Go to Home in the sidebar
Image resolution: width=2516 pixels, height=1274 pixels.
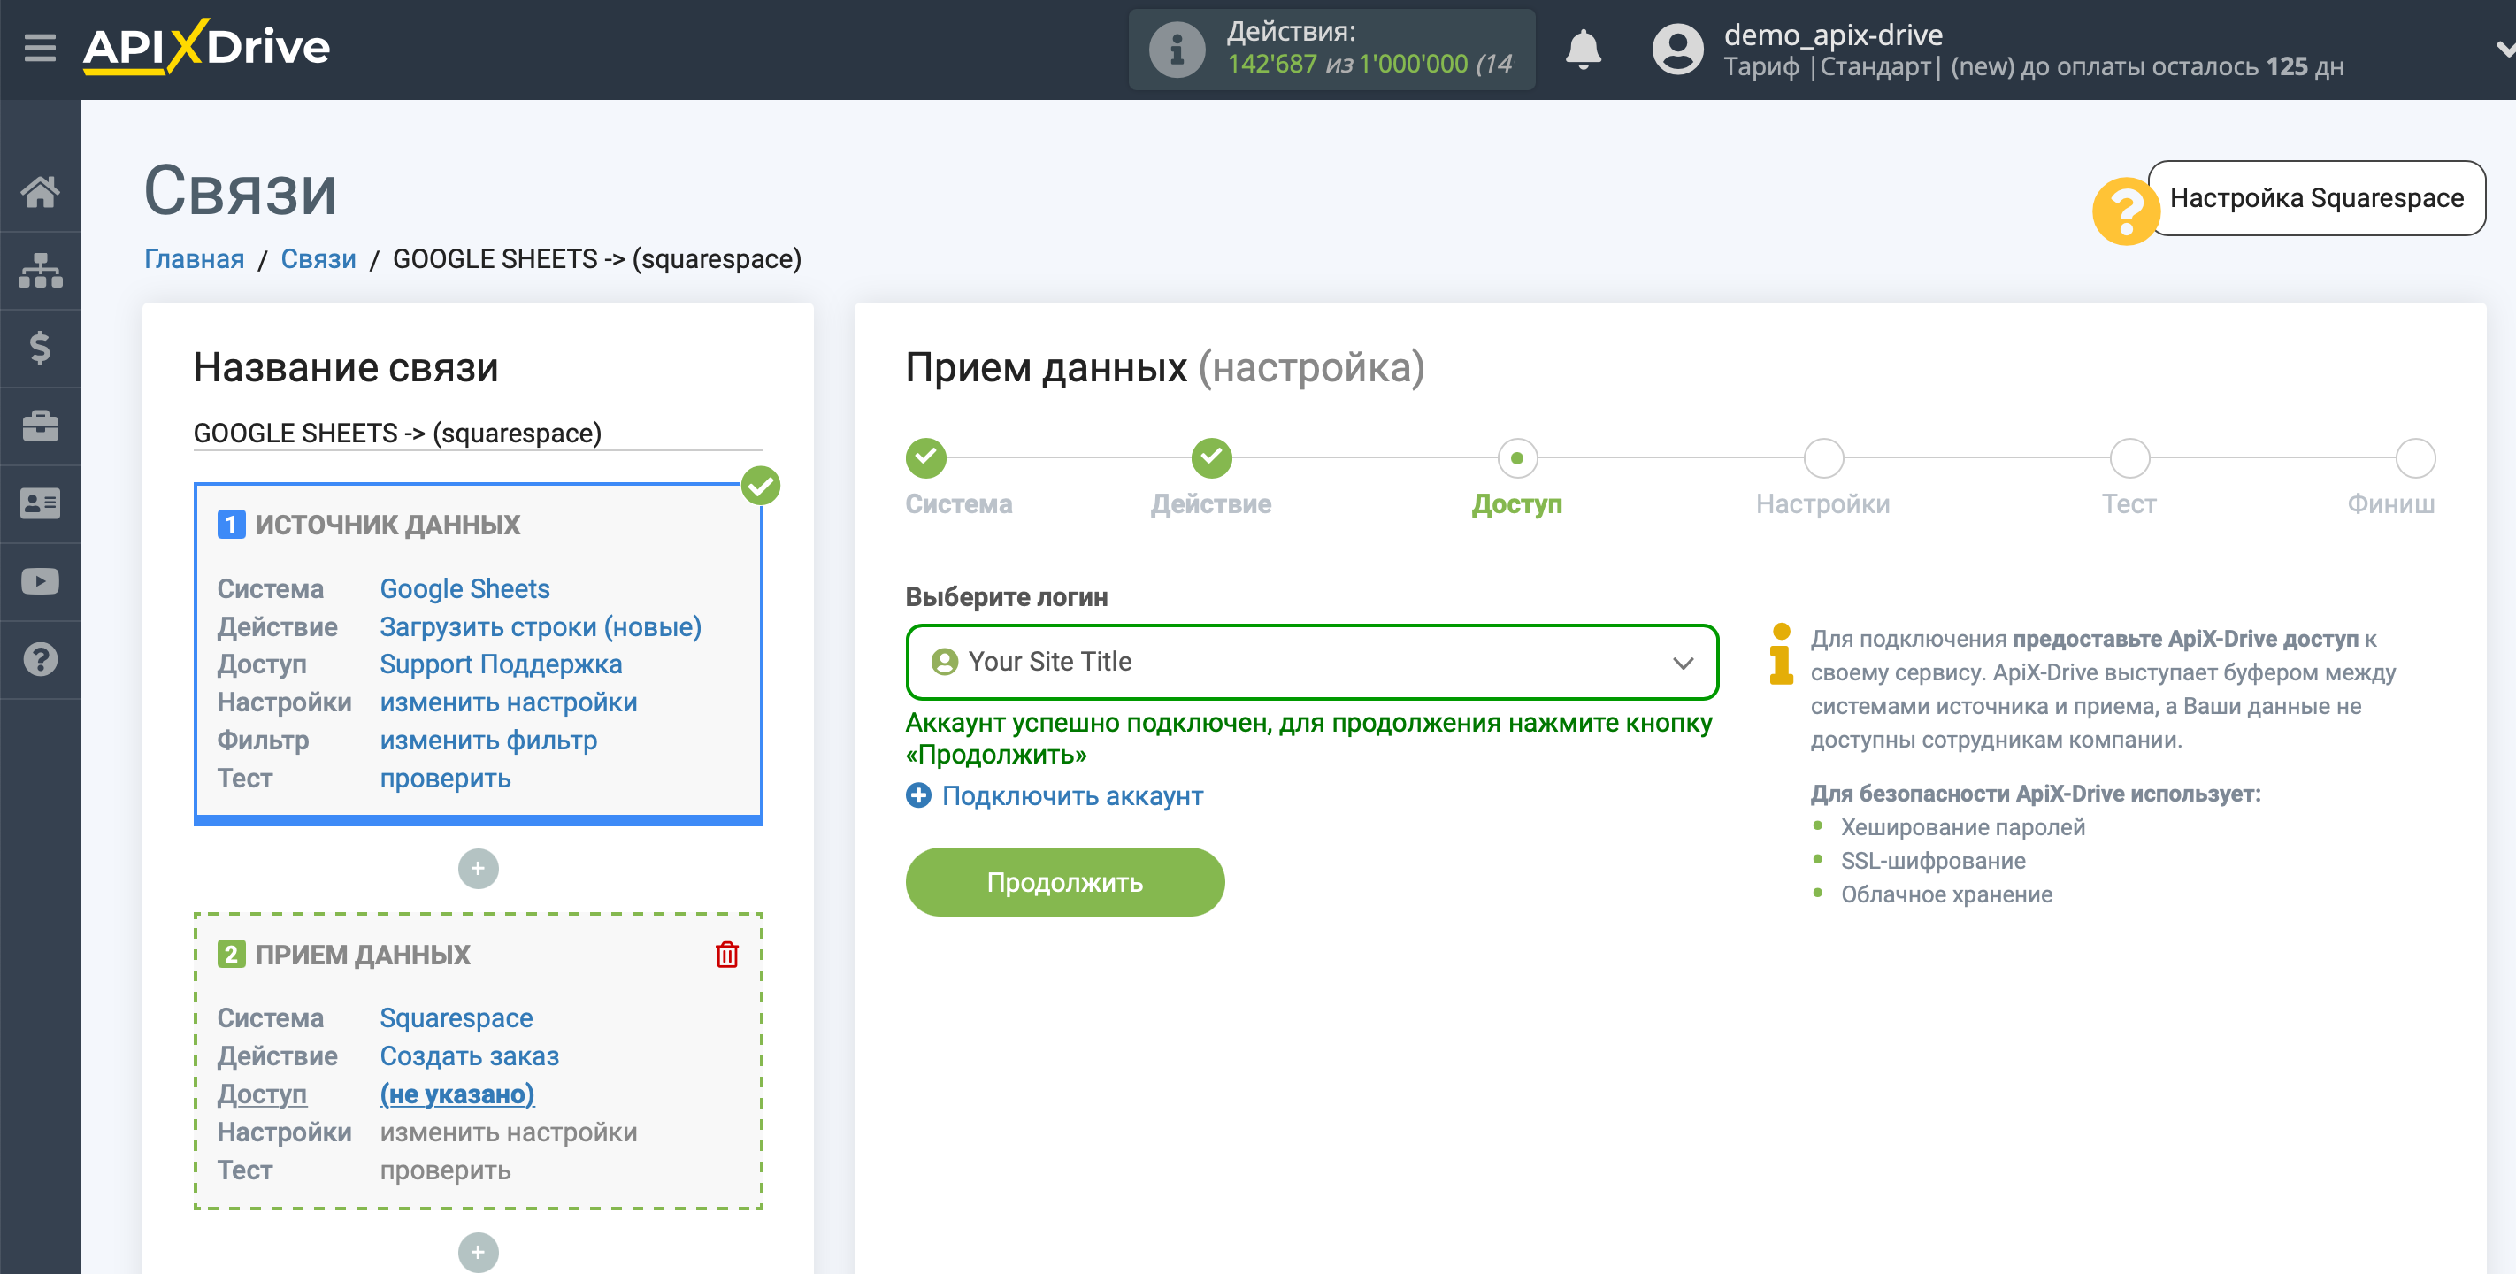click(40, 191)
